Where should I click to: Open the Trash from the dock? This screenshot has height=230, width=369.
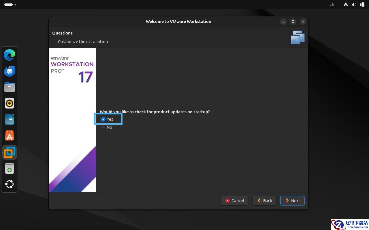coord(10,169)
